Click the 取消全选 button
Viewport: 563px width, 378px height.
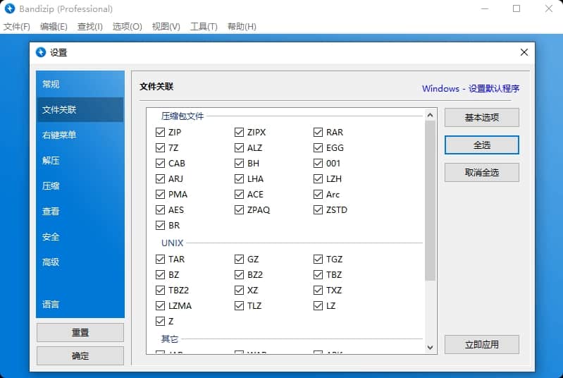[x=481, y=173]
